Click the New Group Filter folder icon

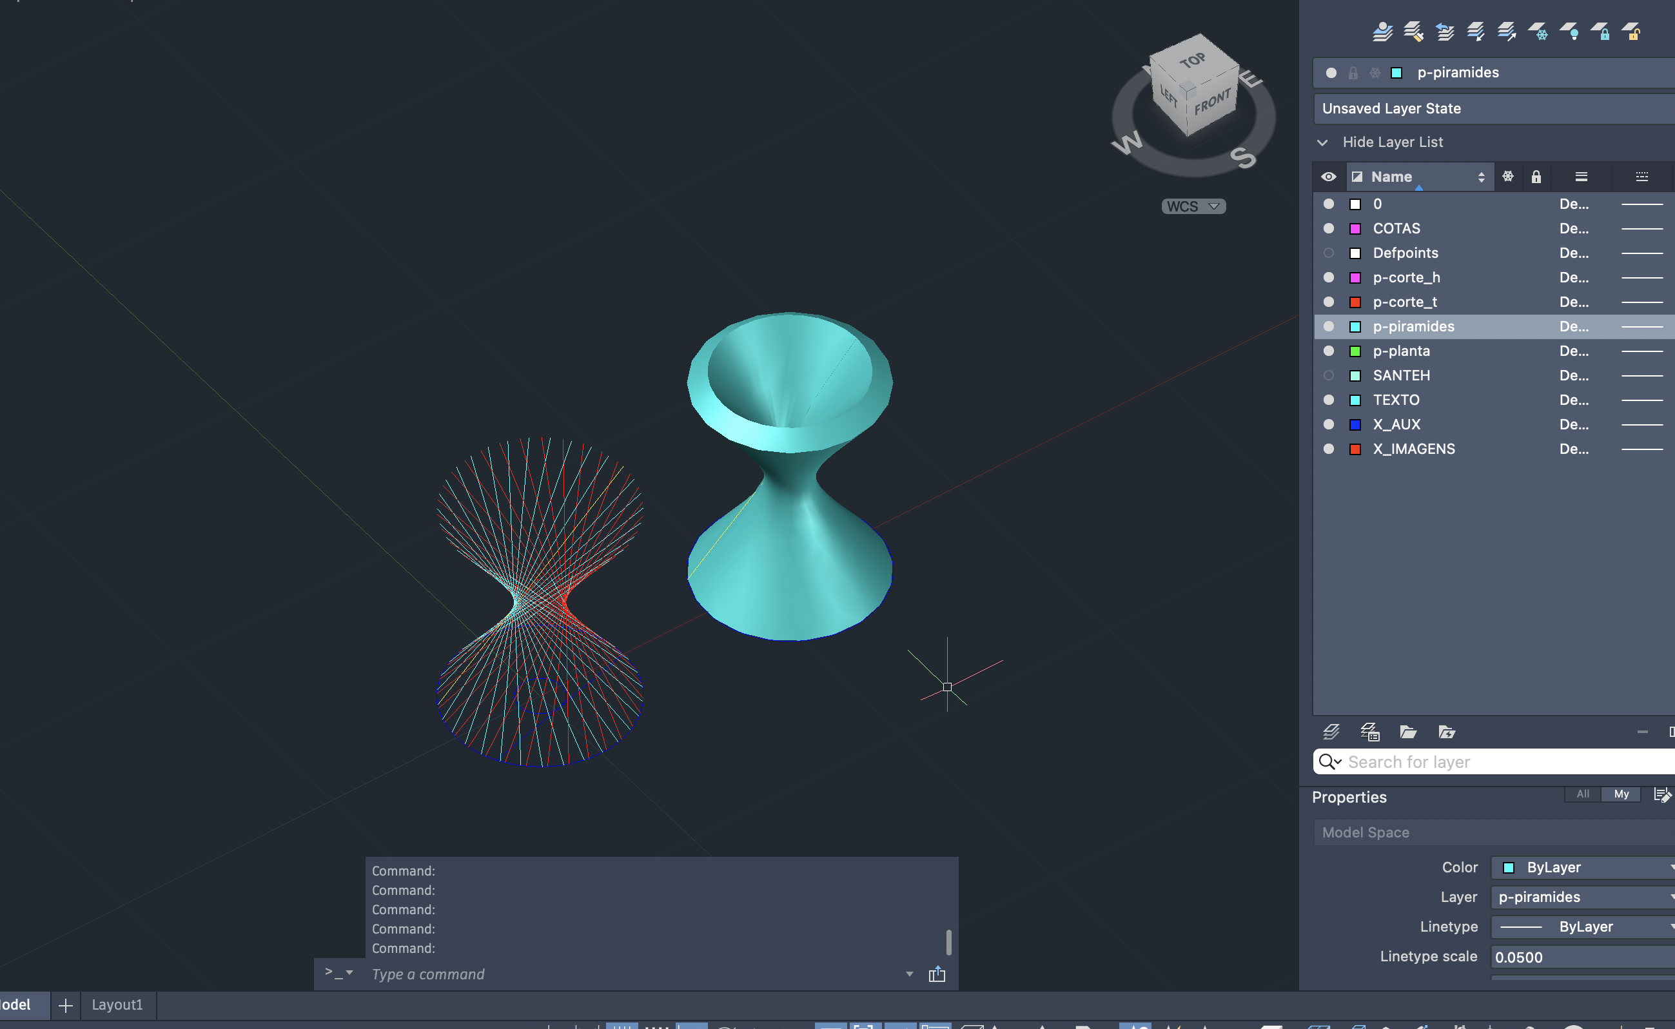tap(1407, 732)
